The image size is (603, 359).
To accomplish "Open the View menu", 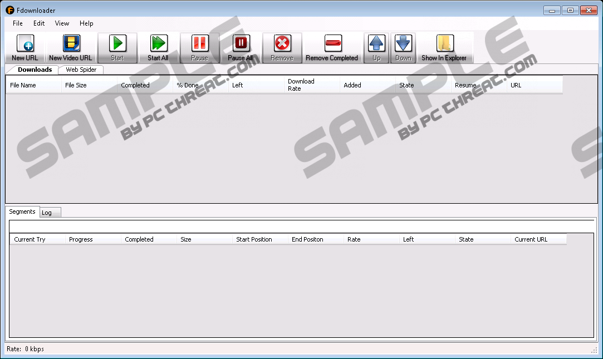I will pyautogui.click(x=62, y=23).
